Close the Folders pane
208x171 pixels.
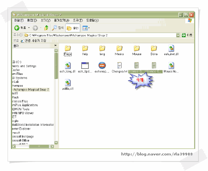pos(55,45)
